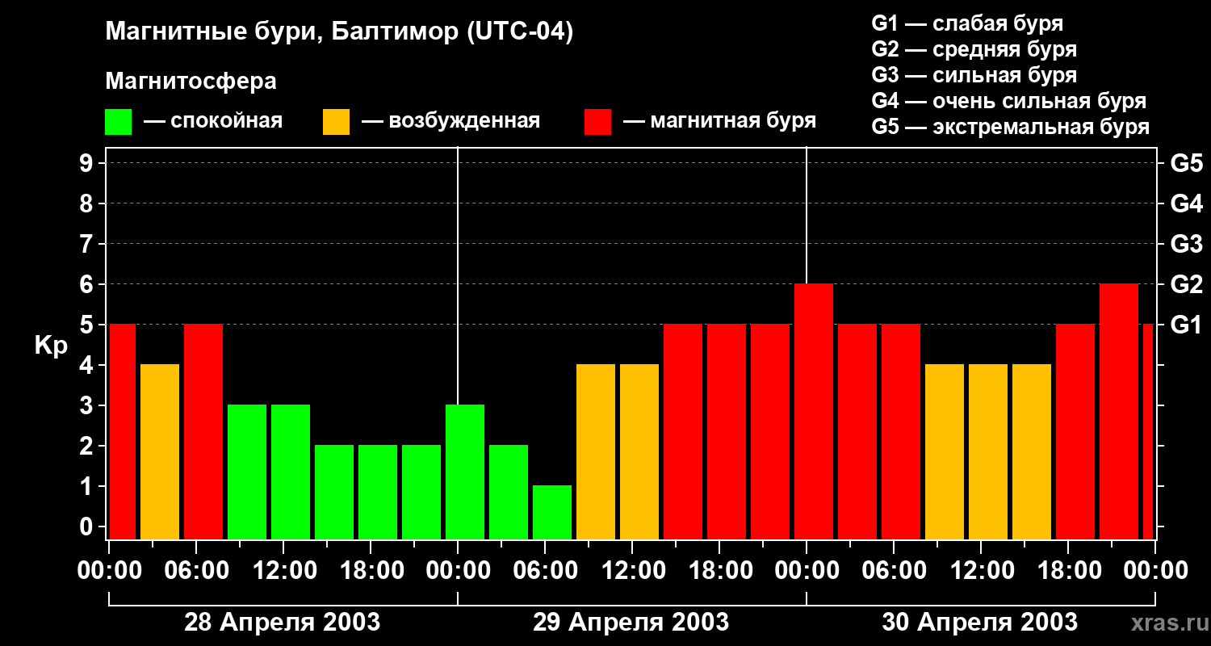Screen dimensions: 1211x646
Task: Click the '29 Апреля 2003' date label
Action: [x=631, y=623]
